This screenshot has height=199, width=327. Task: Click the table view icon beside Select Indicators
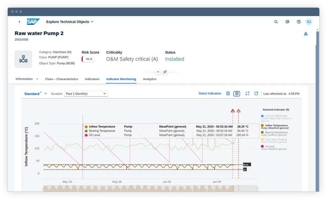[x=228, y=94]
